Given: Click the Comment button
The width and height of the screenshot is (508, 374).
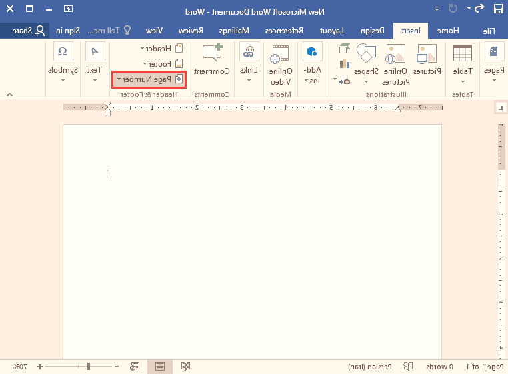Looking at the screenshot, I should [212, 59].
